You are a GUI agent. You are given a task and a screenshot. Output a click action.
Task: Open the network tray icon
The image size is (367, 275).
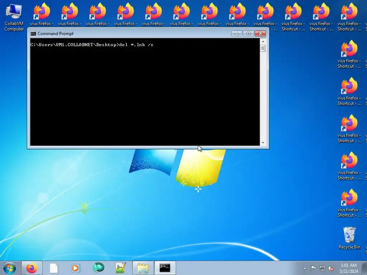coord(322,268)
